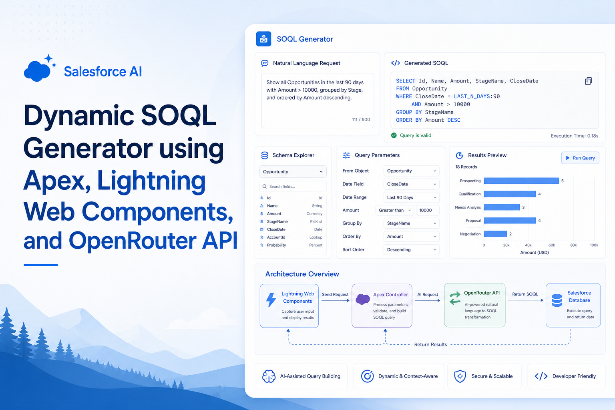615x410 pixels.
Task: Open the From Object dropdown
Action: coord(411,171)
